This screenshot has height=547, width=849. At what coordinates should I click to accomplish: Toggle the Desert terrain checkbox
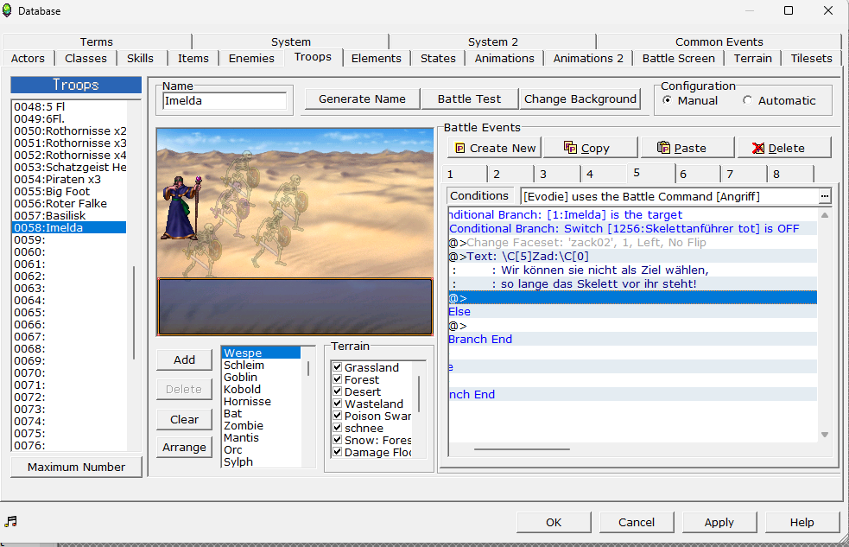[338, 391]
